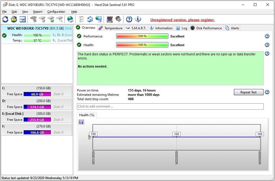Viewport: 275px width, 181px height.
Task: Click the Refresh icon in the toolbar
Action: click(x=5, y=19)
